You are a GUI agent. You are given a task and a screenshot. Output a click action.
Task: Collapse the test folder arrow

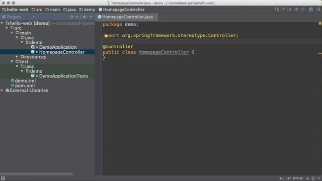(x=12, y=61)
